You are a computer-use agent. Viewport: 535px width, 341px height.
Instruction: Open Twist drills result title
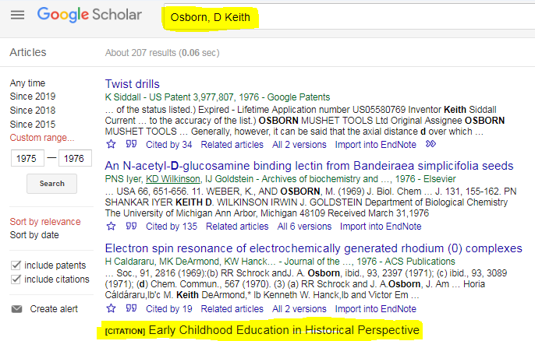[133, 84]
